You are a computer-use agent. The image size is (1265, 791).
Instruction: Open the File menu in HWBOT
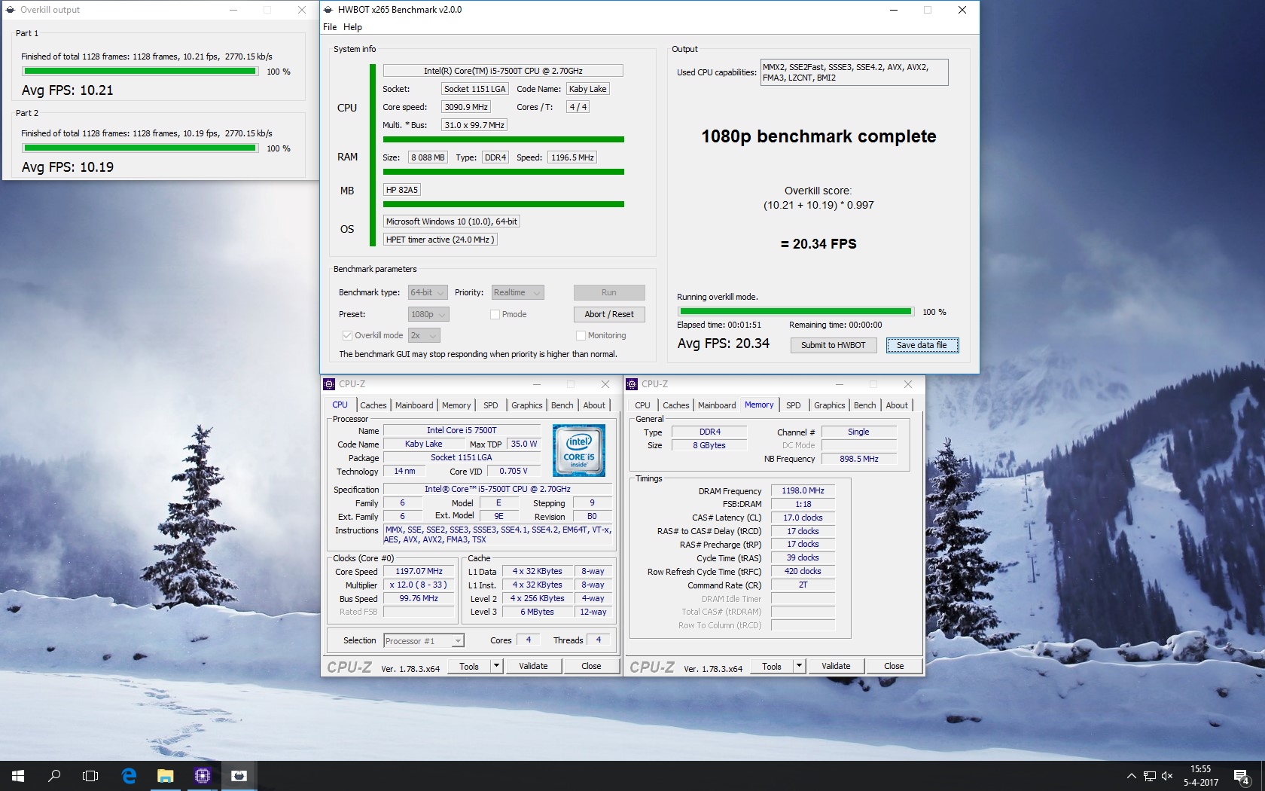330,26
